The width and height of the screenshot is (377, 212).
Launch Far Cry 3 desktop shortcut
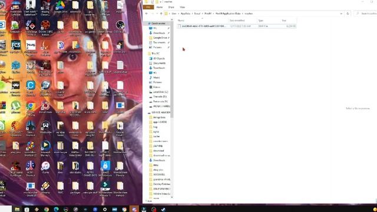click(x=16, y=47)
